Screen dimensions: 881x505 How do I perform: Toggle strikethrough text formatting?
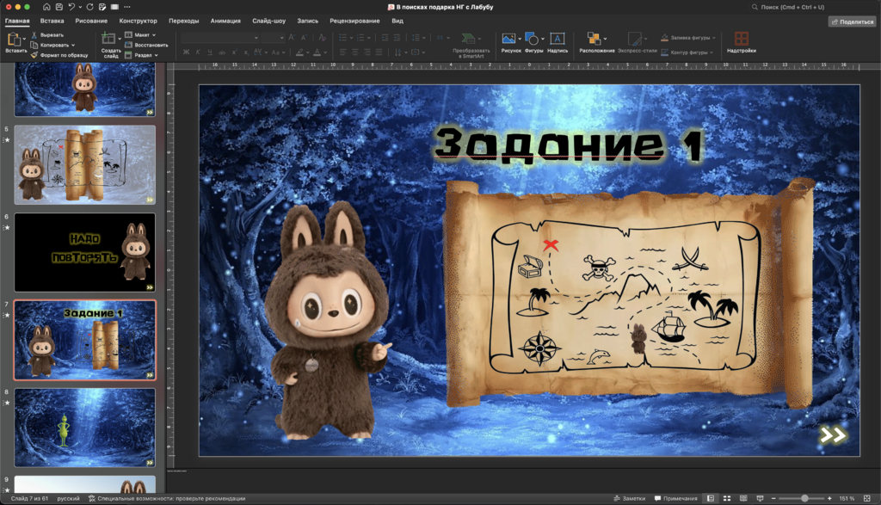[222, 52]
